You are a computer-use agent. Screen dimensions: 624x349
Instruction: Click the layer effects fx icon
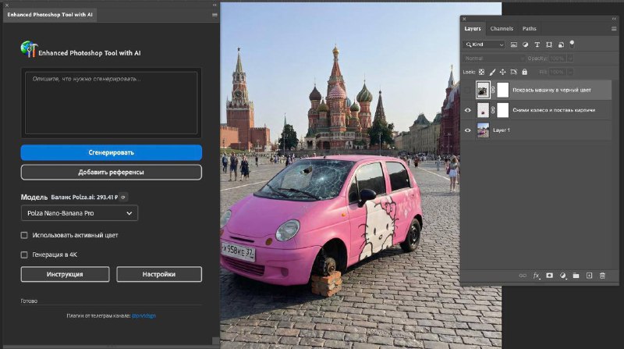pyautogui.click(x=536, y=276)
